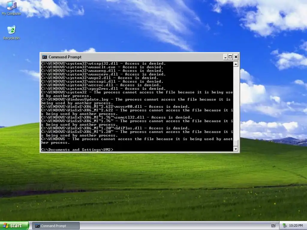The height and width of the screenshot is (230, 307).
Task: Click the wuauserv.dll access denied line
Action: tap(103, 74)
